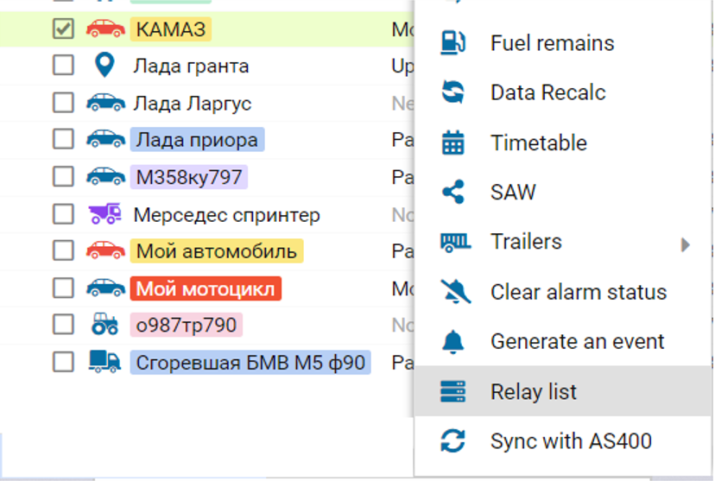Viewport: 715px width, 481px height.
Task: Select the Мой автомобиль yellow label
Action: [216, 251]
